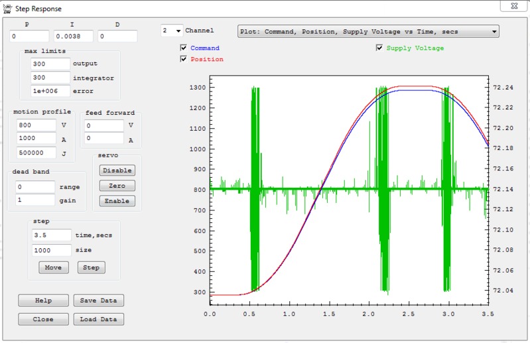This screenshot has width=530, height=343.
Task: Click the Load Data button
Action: tap(98, 319)
